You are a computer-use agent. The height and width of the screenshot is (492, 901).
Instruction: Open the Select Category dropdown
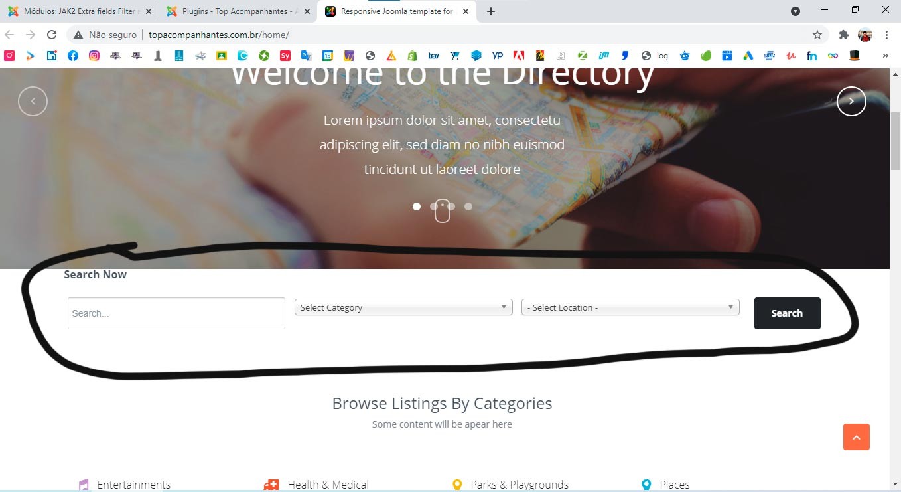tap(403, 307)
